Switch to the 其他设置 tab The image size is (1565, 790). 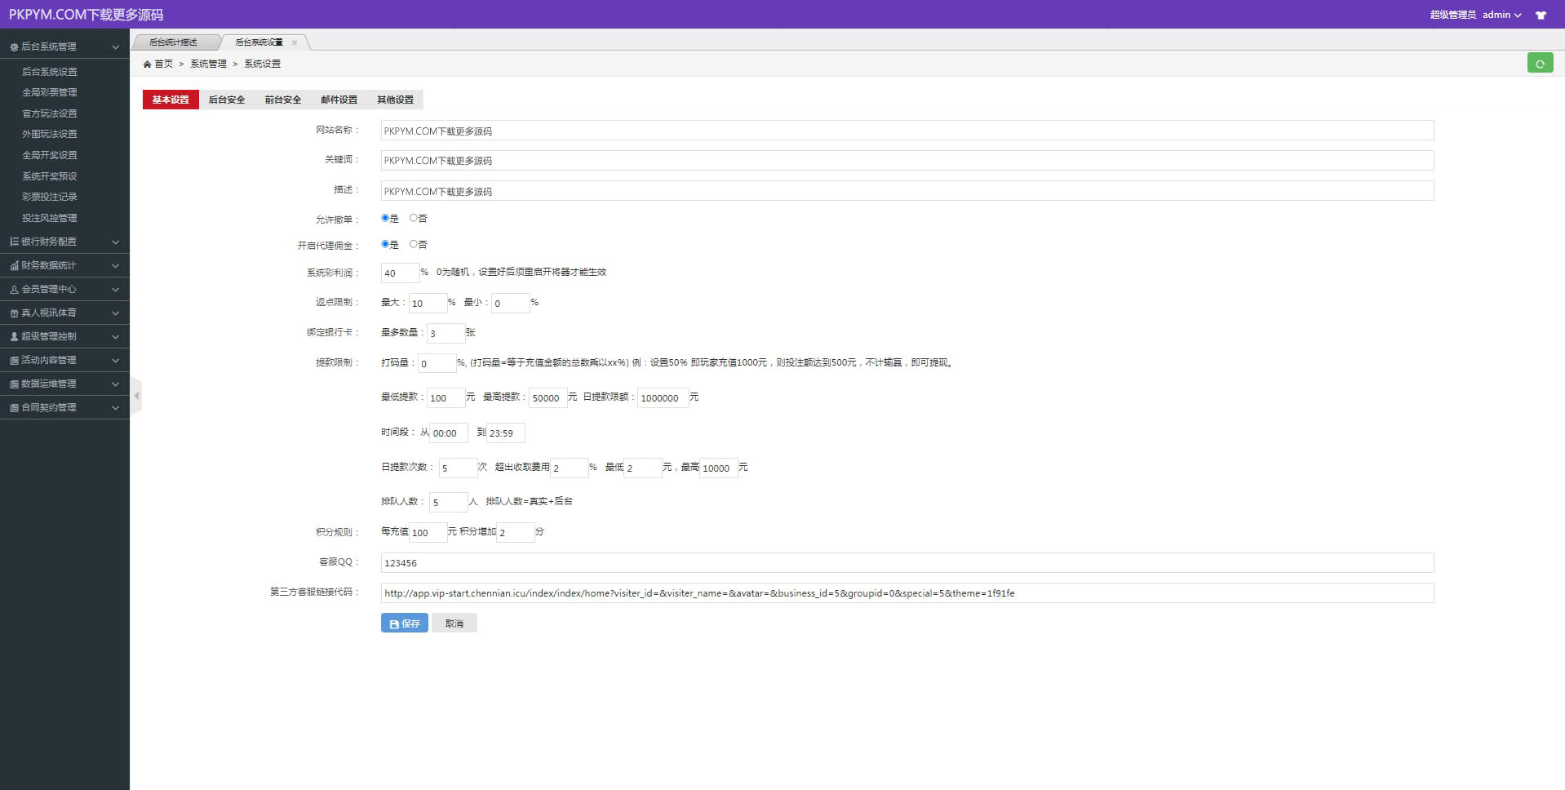tap(396, 100)
